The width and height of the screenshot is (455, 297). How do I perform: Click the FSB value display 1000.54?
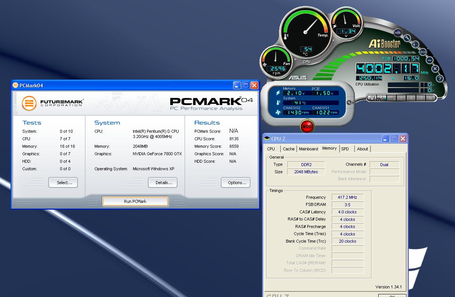(x=406, y=58)
